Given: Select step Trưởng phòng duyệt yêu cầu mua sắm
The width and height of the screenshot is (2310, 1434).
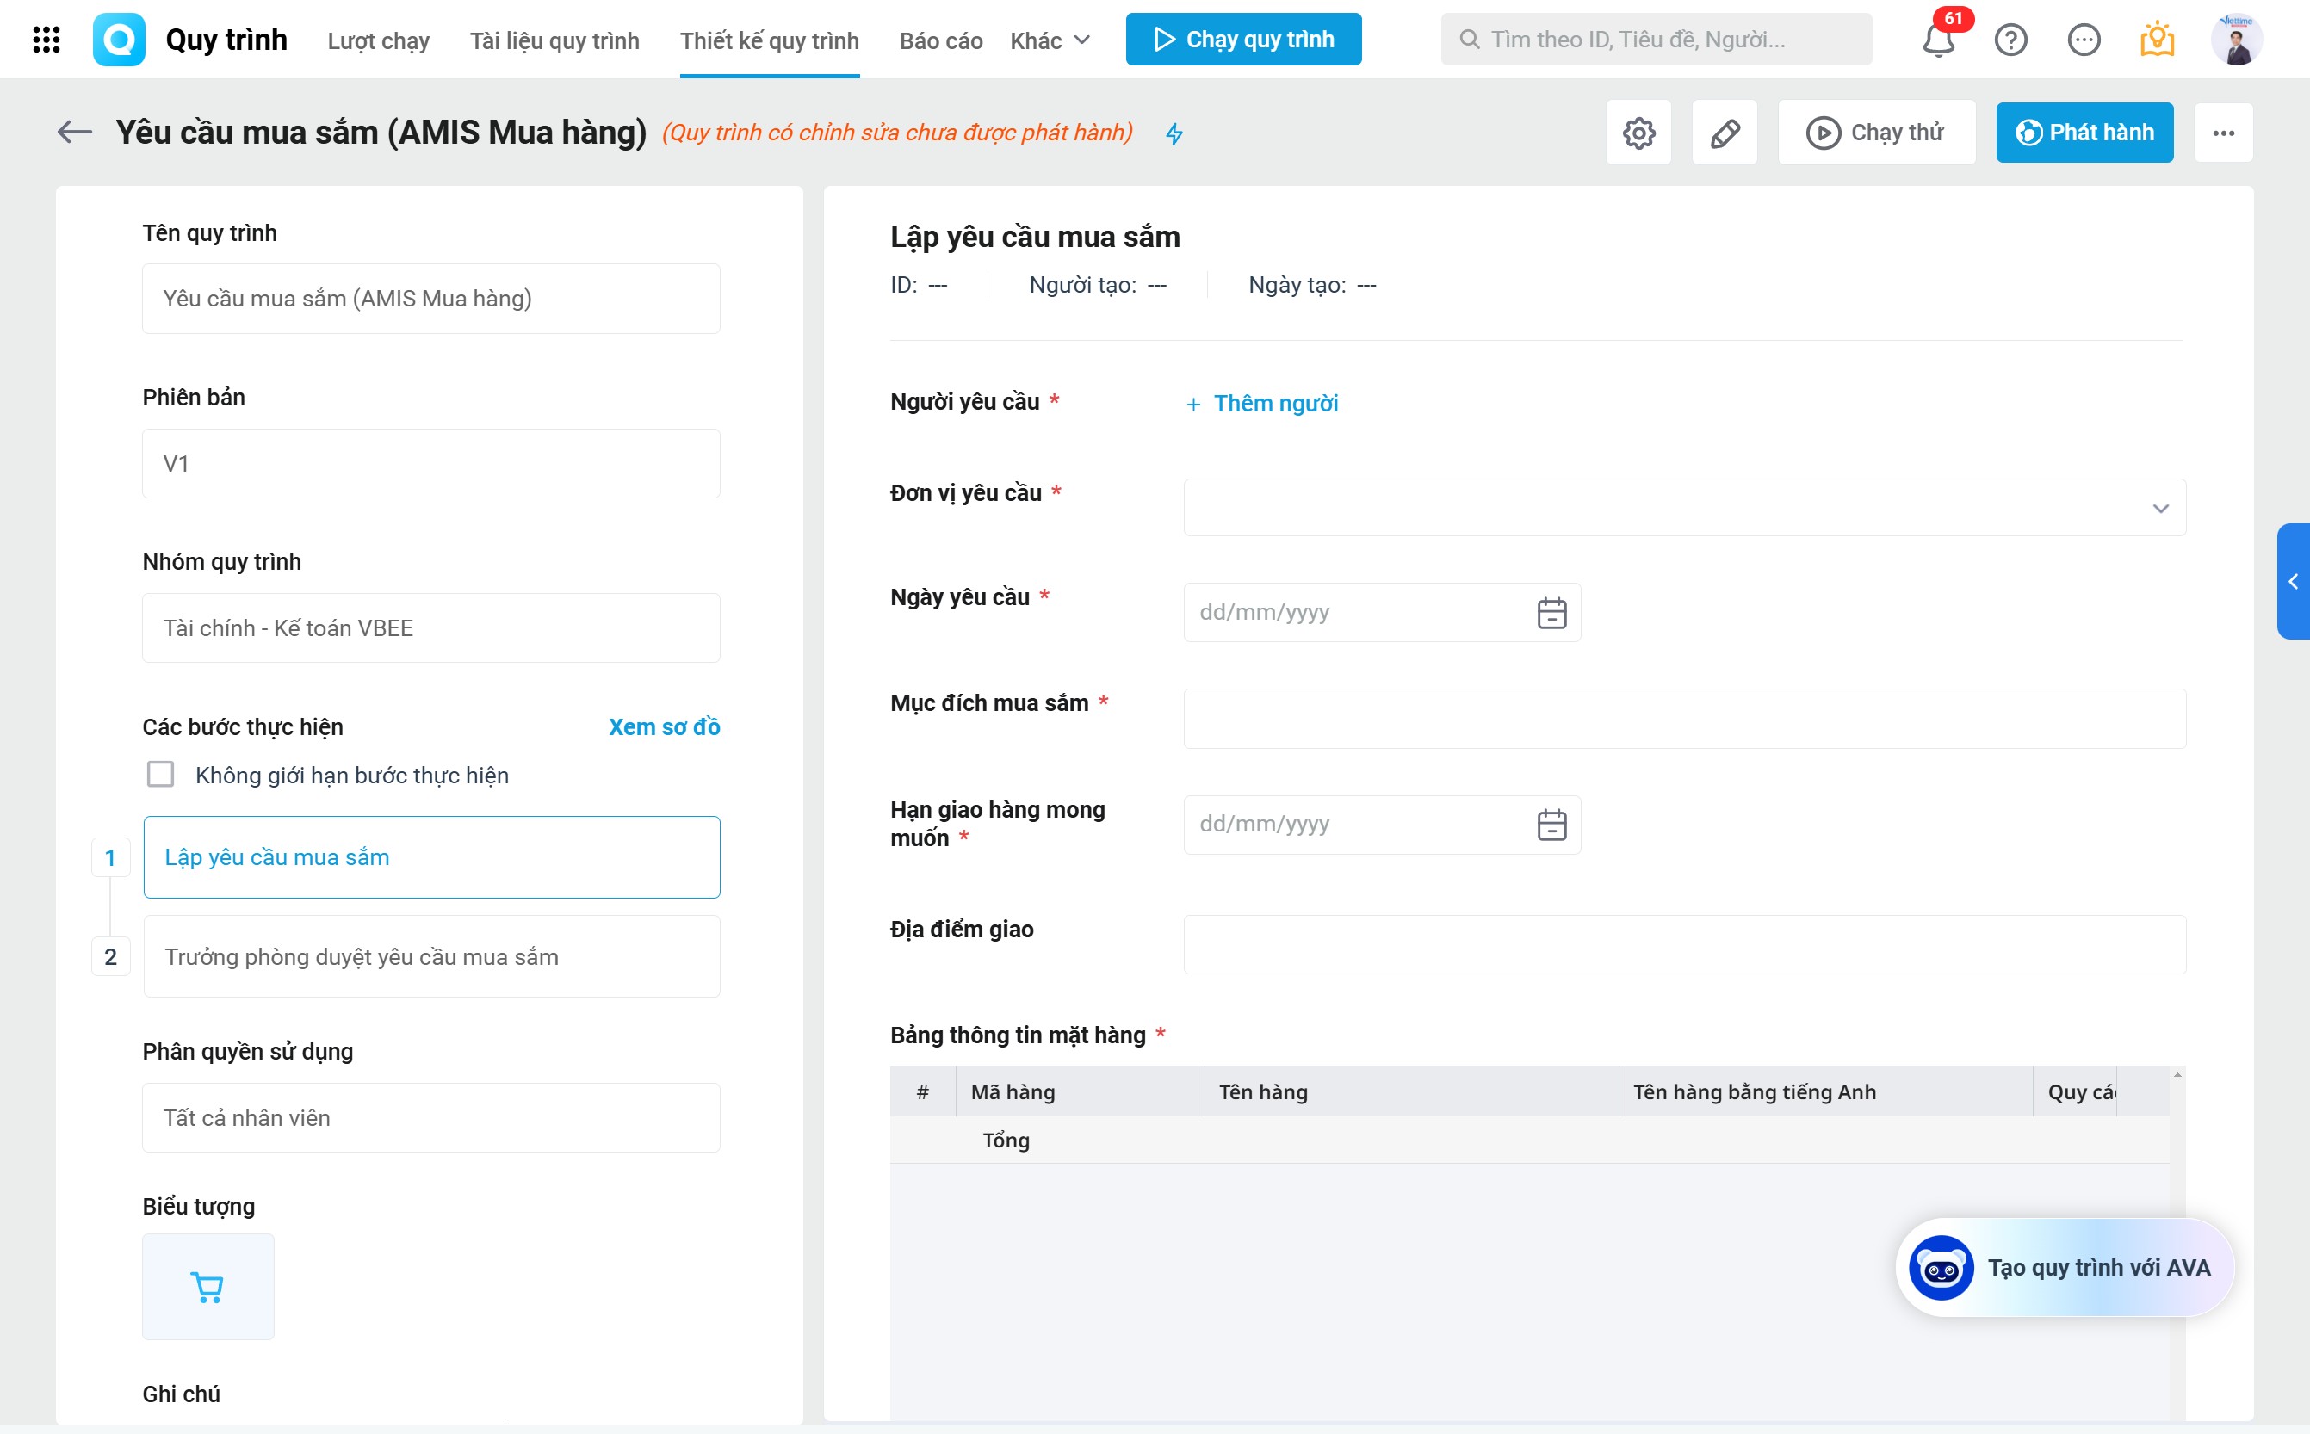Looking at the screenshot, I should pos(430,956).
